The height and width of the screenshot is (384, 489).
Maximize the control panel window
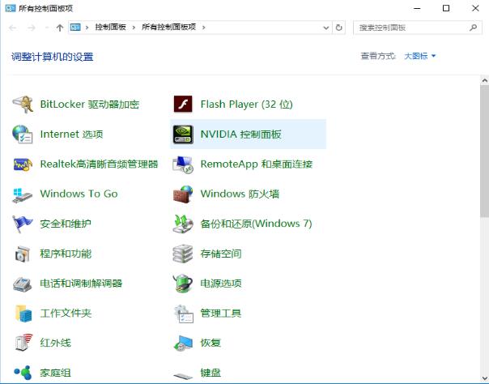coord(446,8)
